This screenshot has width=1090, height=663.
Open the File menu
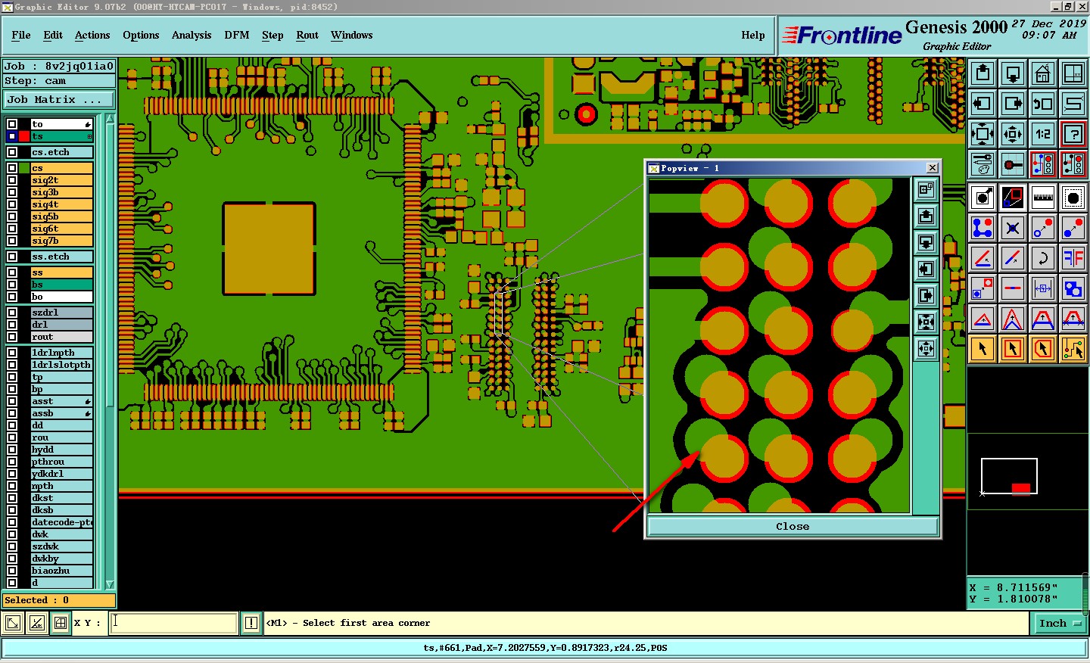coord(21,35)
